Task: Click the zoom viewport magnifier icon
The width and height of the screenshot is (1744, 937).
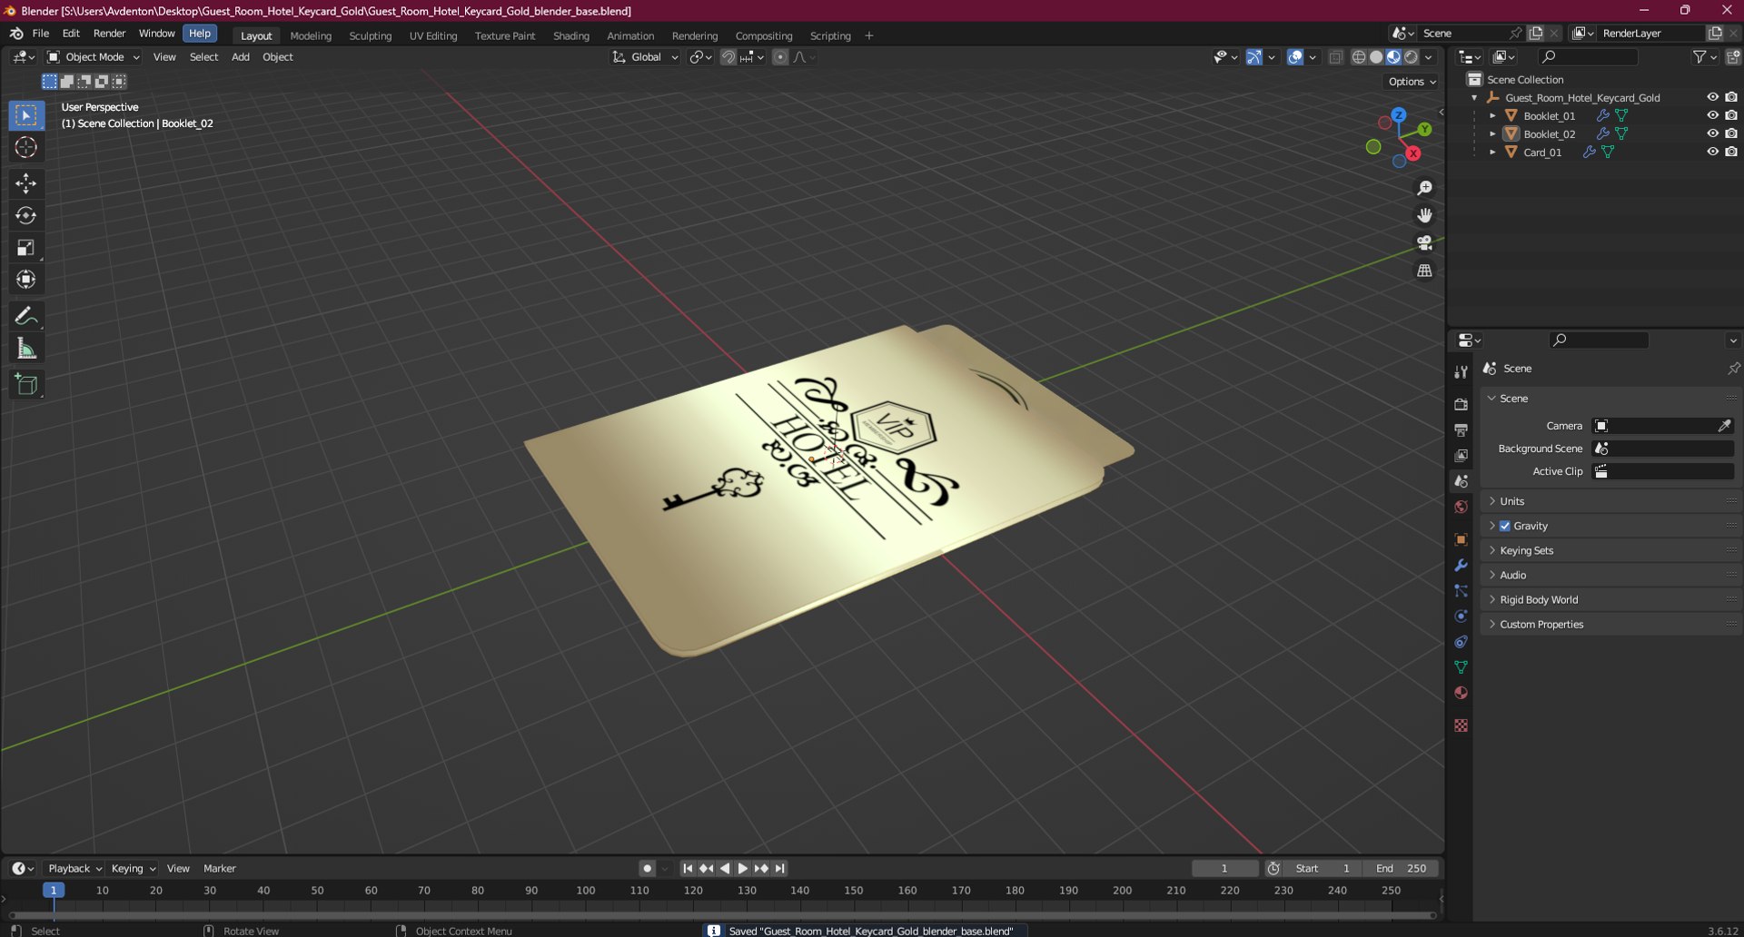Action: (1424, 188)
